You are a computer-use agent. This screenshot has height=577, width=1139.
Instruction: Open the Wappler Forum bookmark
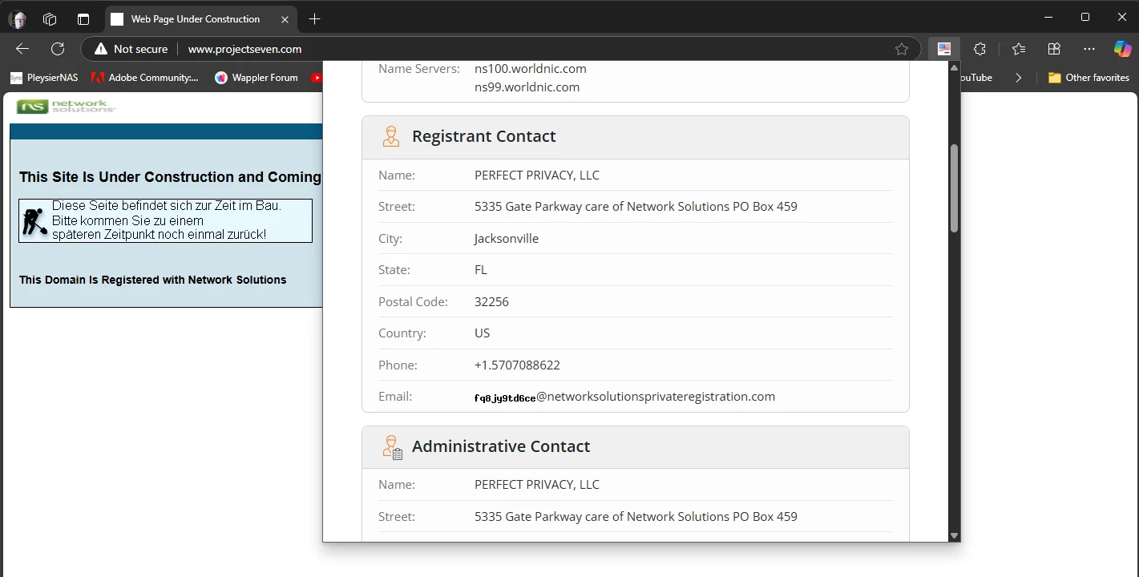(256, 78)
